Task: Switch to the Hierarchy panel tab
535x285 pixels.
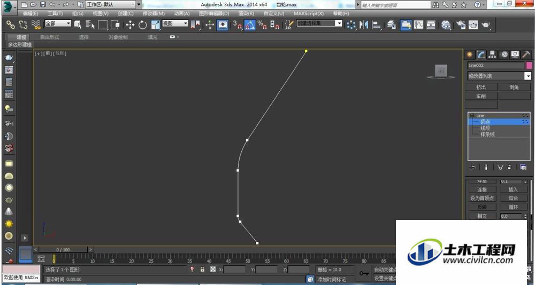Action: pyautogui.click(x=492, y=54)
